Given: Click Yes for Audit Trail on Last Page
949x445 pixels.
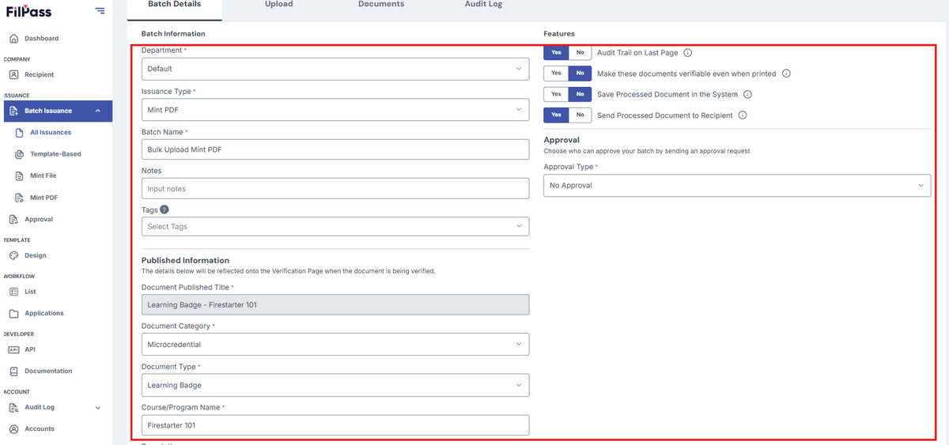Looking at the screenshot, I should pyautogui.click(x=556, y=53).
